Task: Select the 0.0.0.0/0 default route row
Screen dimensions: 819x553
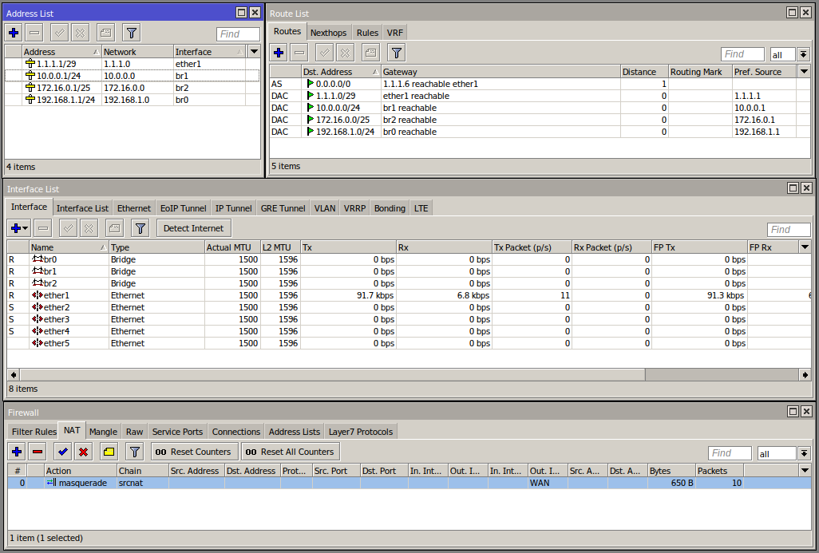Action: (x=540, y=84)
